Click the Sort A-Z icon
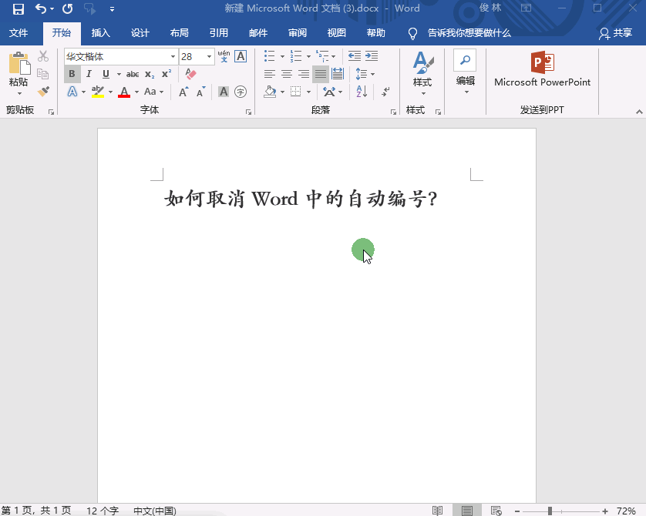The width and height of the screenshot is (646, 516). [x=362, y=92]
